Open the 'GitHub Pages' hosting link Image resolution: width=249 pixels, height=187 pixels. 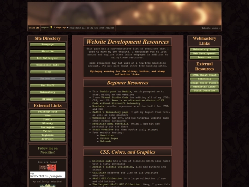[109, 139]
